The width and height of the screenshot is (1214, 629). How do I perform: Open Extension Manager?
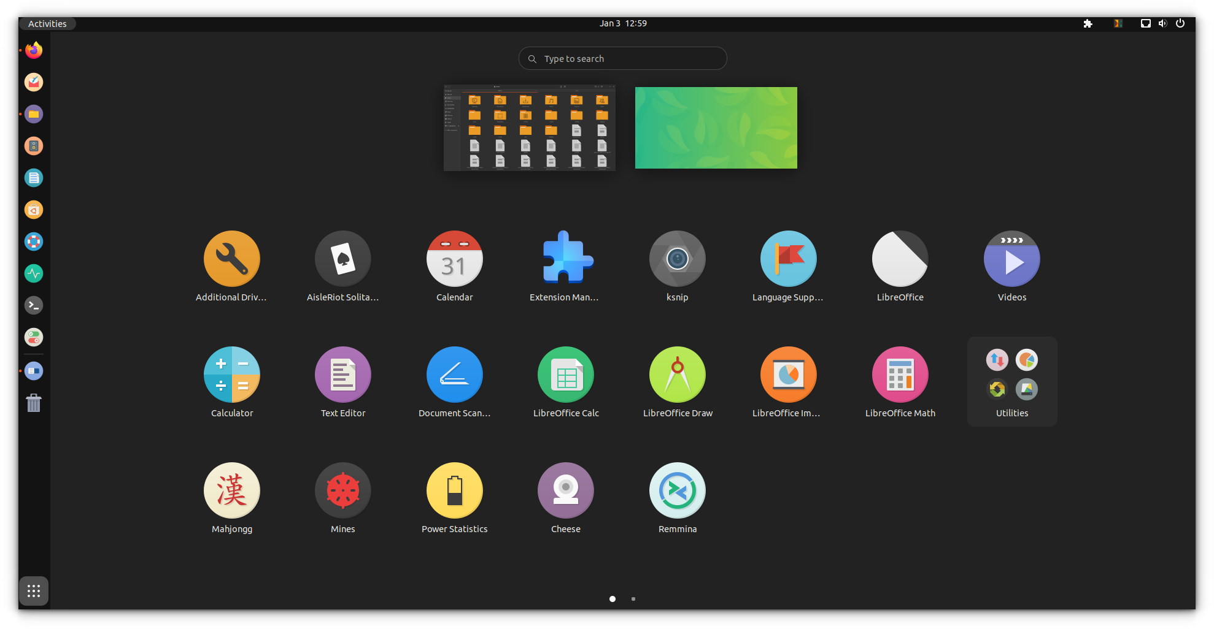tap(565, 259)
